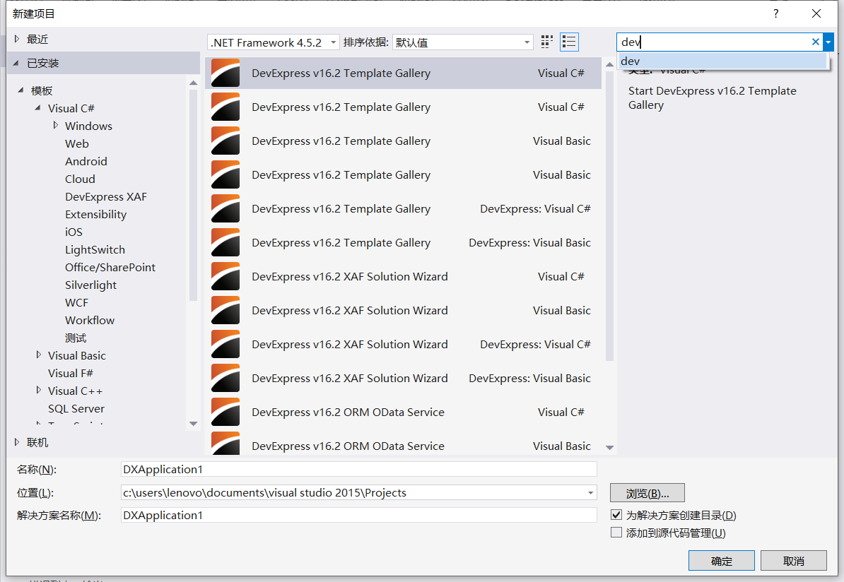Viewport: 844px width, 582px height.
Task: Click icon of ORM OData Service Visual C#
Action: 225,412
